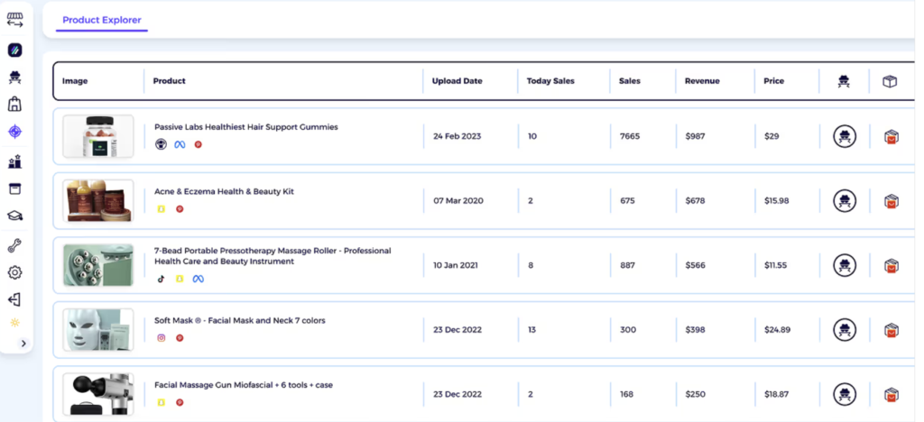This screenshot has width=924, height=422.
Task: Open Soft Mask Facial Mask and Neck title
Action: click(x=240, y=321)
